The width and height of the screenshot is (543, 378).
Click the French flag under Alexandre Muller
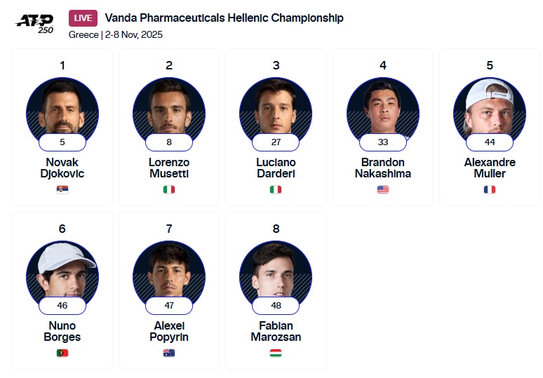pyautogui.click(x=490, y=189)
